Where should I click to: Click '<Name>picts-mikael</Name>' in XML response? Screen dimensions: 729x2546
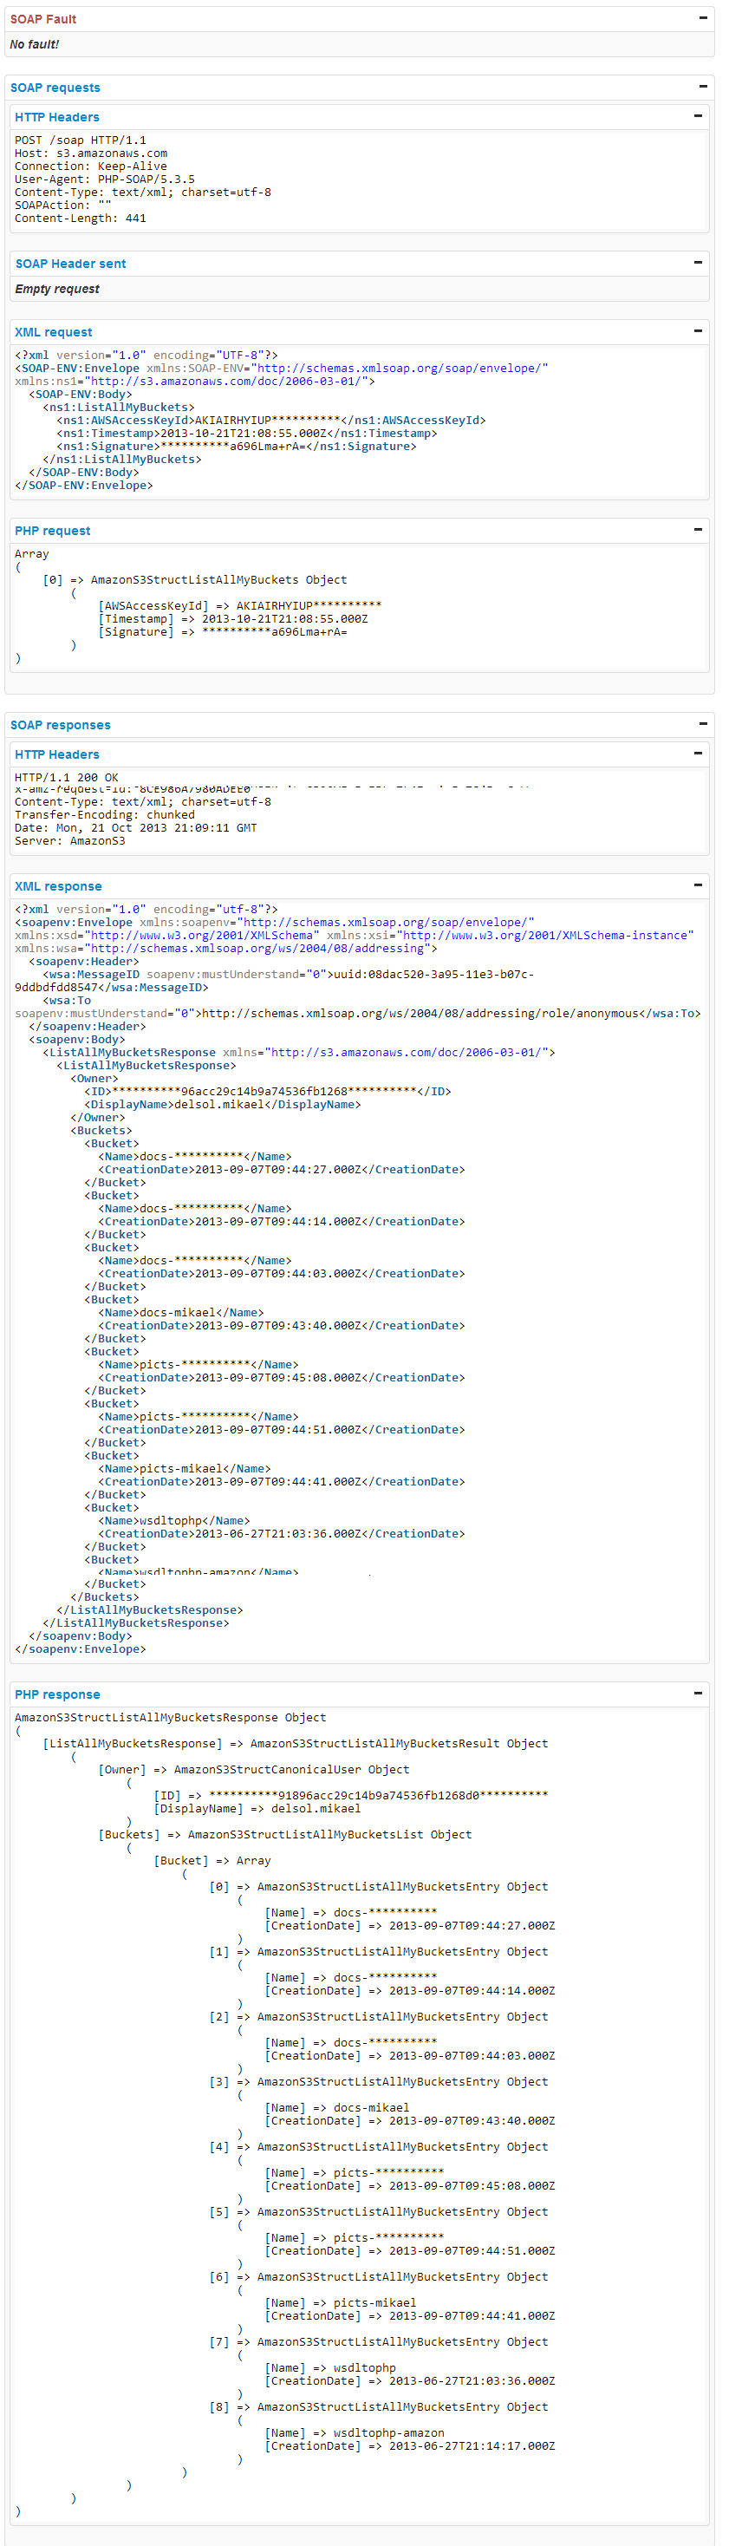click(x=184, y=1469)
